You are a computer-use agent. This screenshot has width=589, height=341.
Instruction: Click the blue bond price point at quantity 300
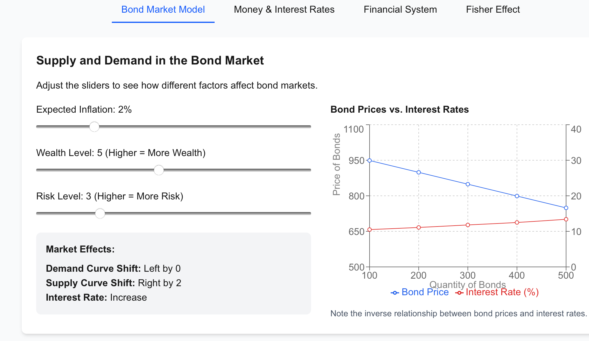468,184
